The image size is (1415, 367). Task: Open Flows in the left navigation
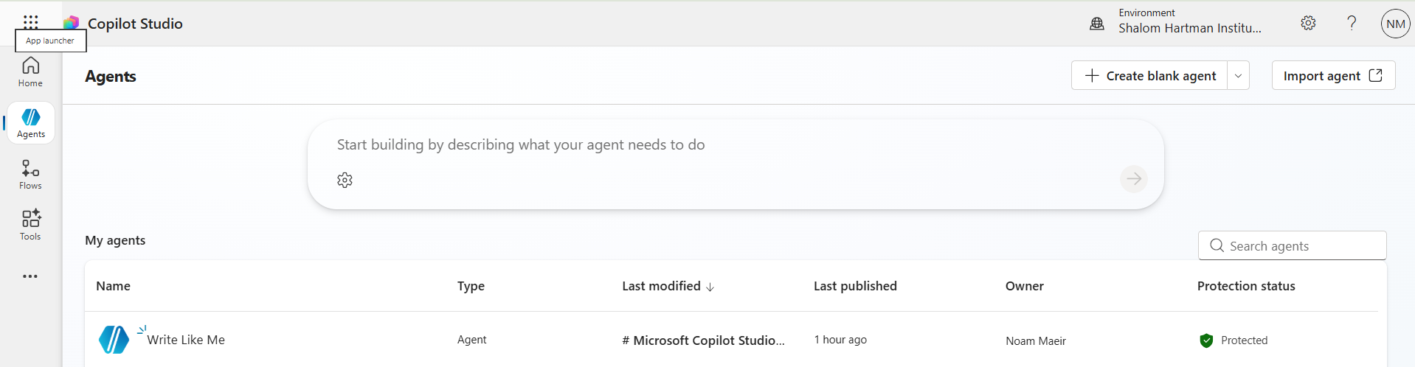pos(30,175)
